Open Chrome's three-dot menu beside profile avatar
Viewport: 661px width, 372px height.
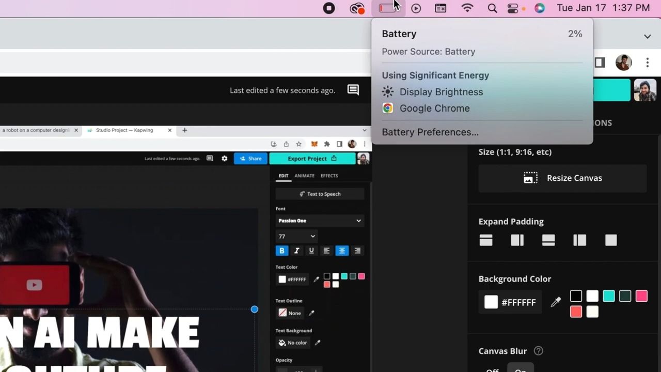point(647,63)
